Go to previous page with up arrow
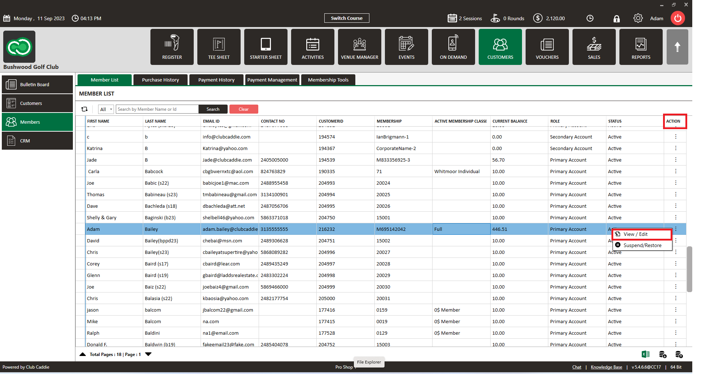The height and width of the screenshot is (374, 702). click(83, 354)
